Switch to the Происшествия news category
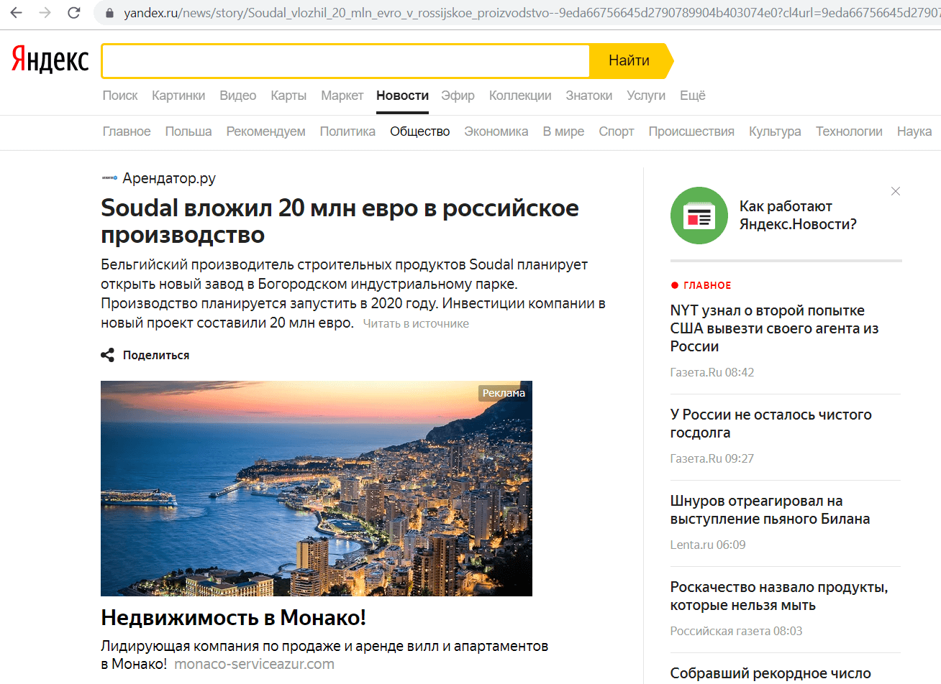The width and height of the screenshot is (941, 684). coord(691,131)
